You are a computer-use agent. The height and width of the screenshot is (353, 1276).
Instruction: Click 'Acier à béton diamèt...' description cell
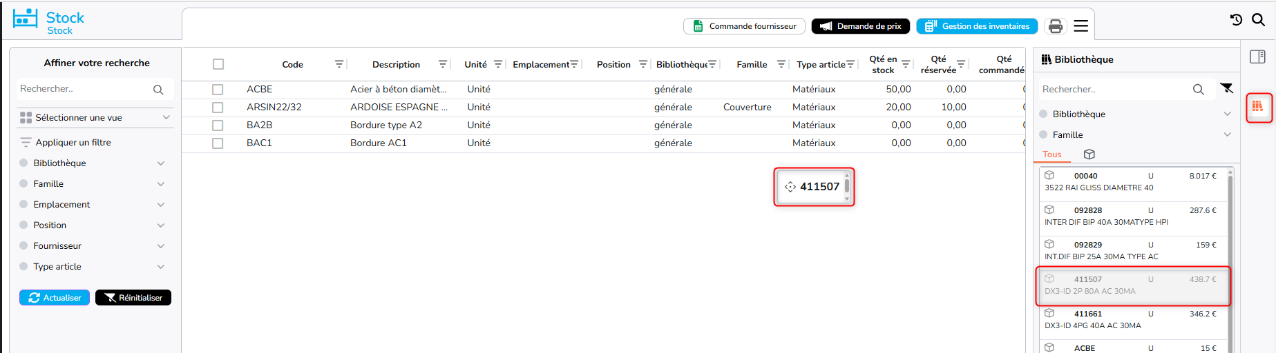click(x=399, y=90)
